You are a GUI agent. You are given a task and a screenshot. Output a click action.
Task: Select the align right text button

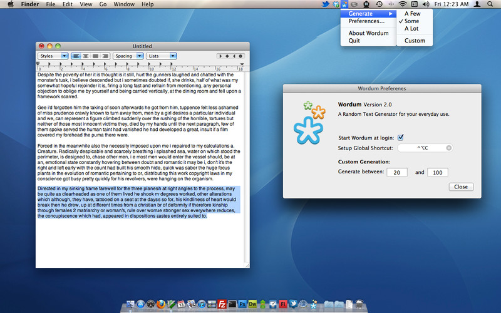105,56
